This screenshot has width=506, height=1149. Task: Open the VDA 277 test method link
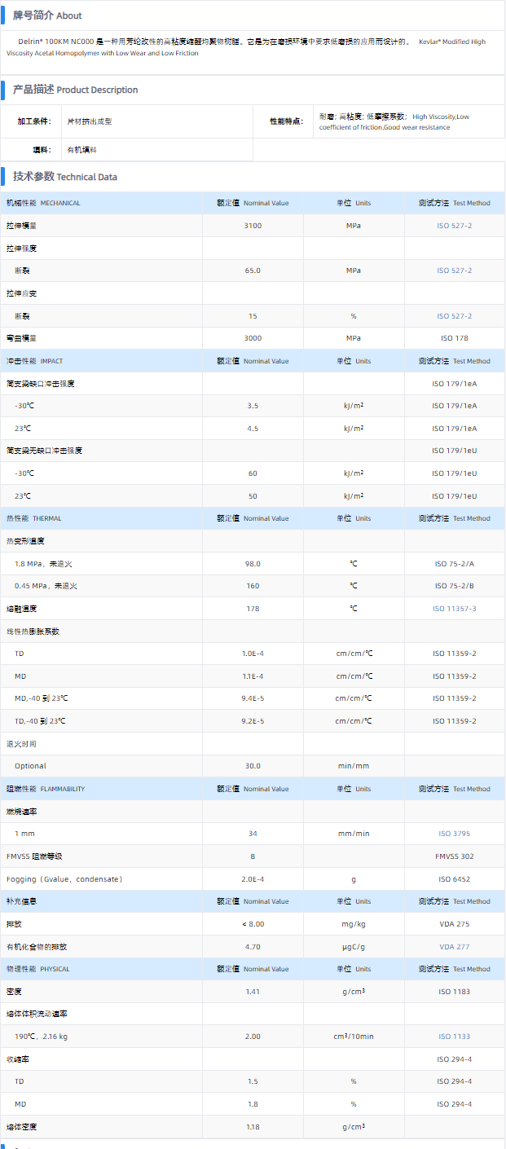pos(454,947)
